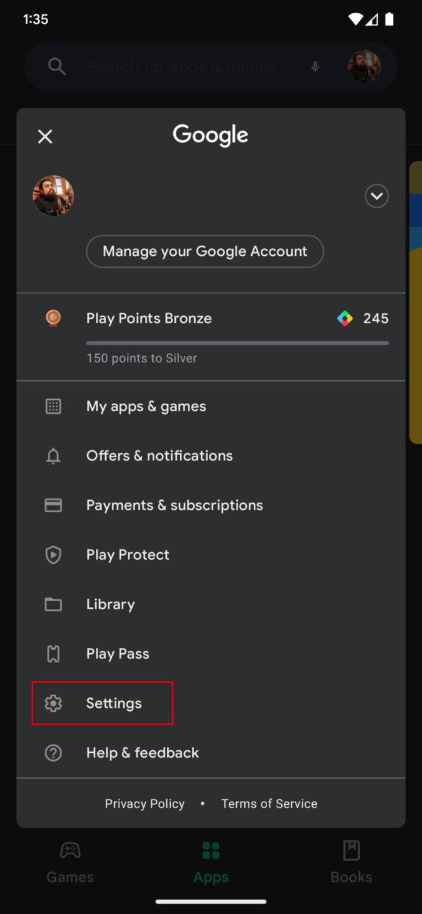Open Play Protect shield icon
422x914 pixels.
pos(53,555)
